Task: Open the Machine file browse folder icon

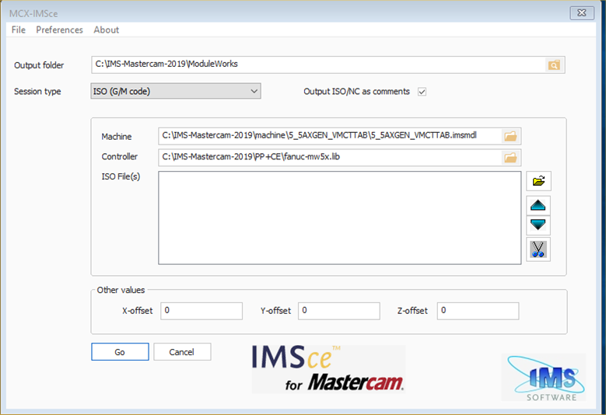Action: (510, 136)
